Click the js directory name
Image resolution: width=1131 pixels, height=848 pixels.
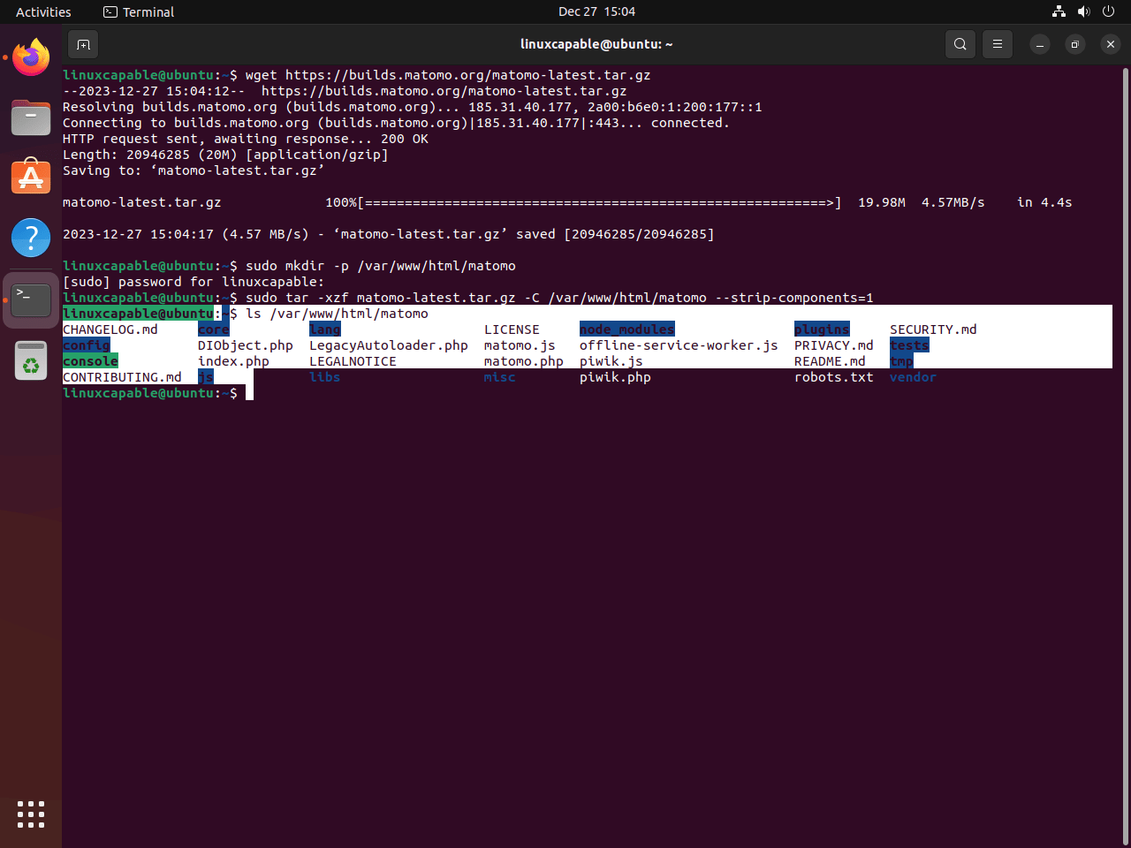pyautogui.click(x=206, y=377)
